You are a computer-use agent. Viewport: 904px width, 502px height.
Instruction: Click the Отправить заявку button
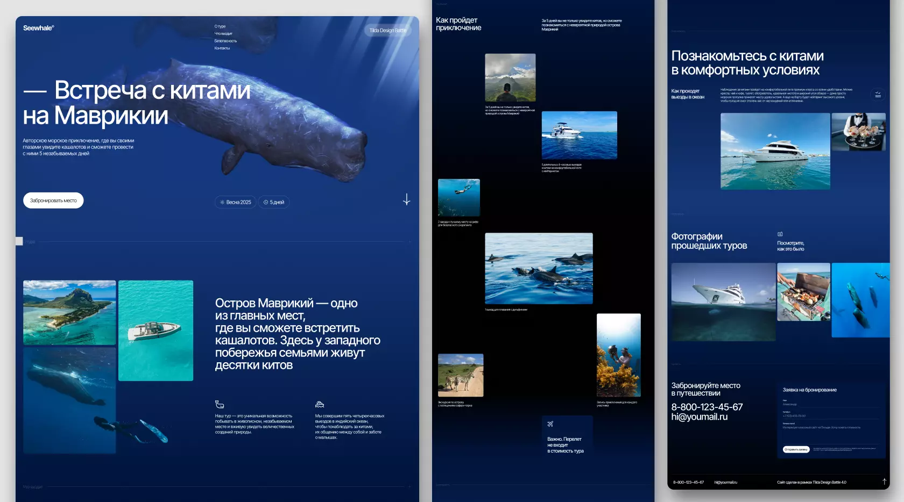tap(796, 449)
